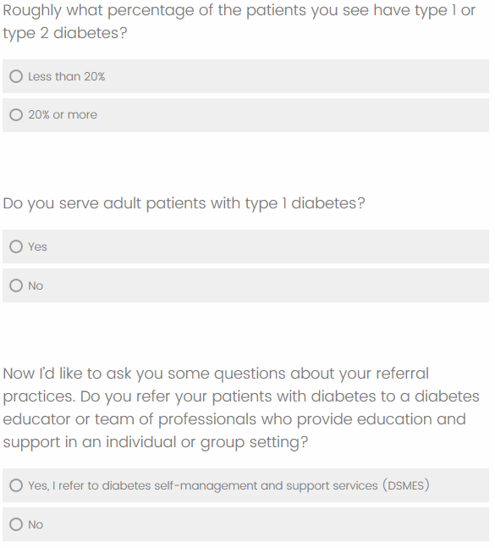The image size is (495, 548).
Task: Choose the "20% or more" radio circle
Action: [16, 114]
